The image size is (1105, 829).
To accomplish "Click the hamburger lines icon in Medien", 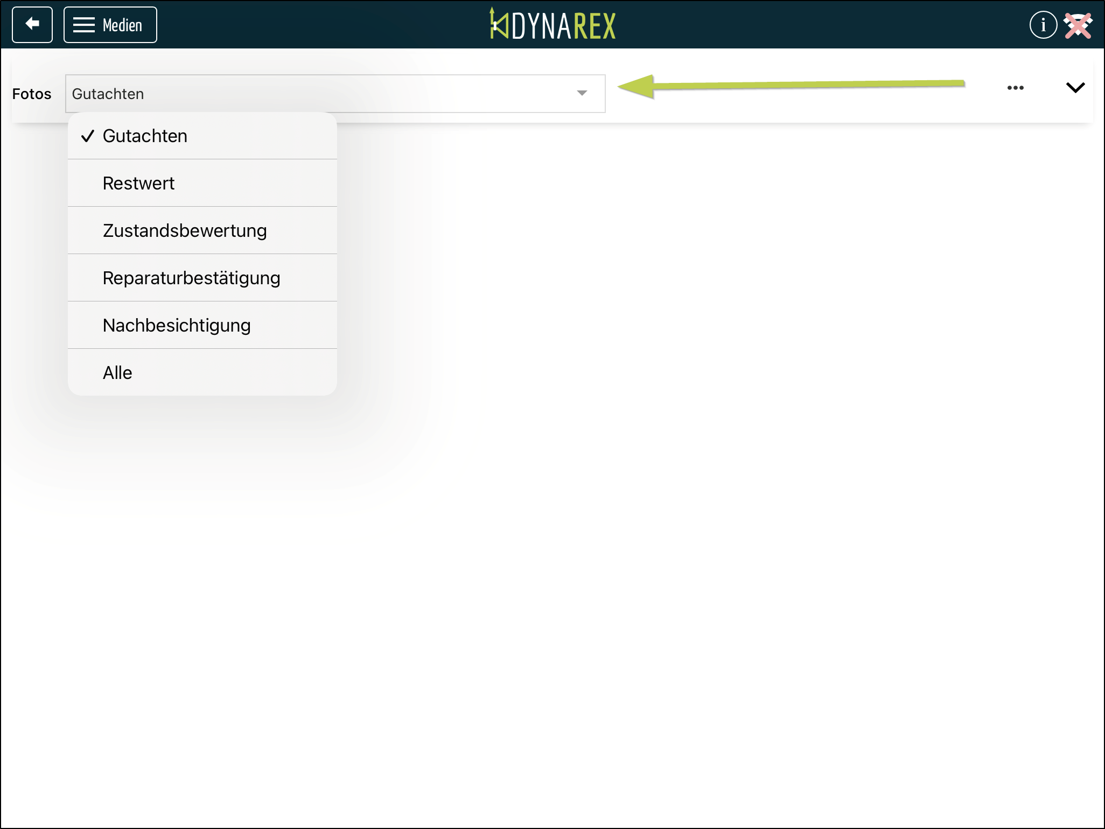I will point(84,25).
